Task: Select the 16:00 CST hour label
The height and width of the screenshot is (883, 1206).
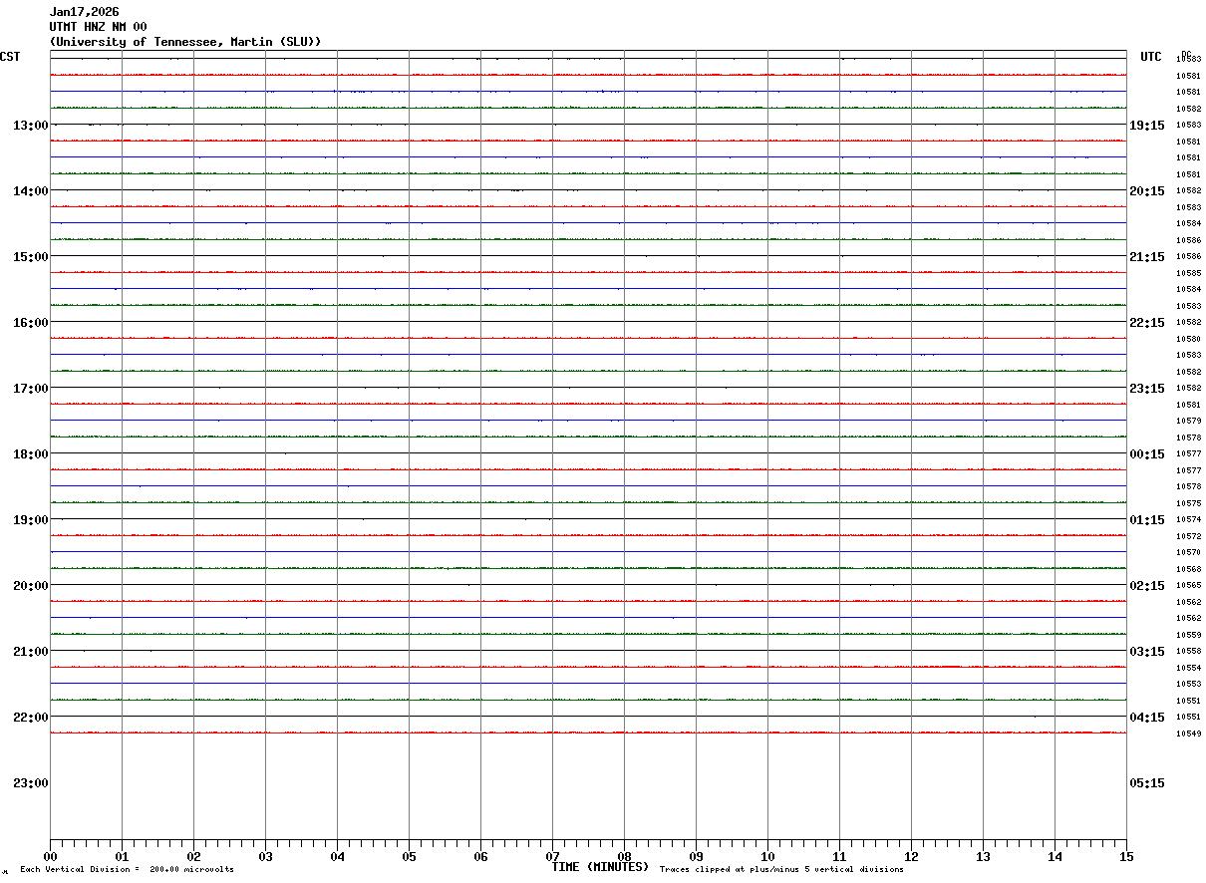Action: coord(31,323)
